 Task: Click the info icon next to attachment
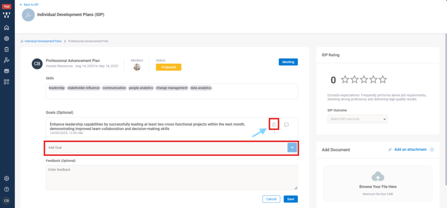432,149
